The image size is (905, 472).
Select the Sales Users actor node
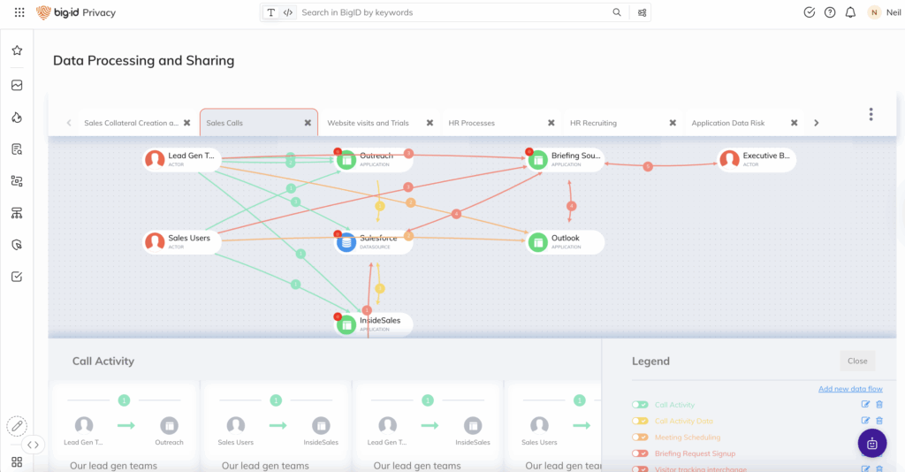(182, 242)
